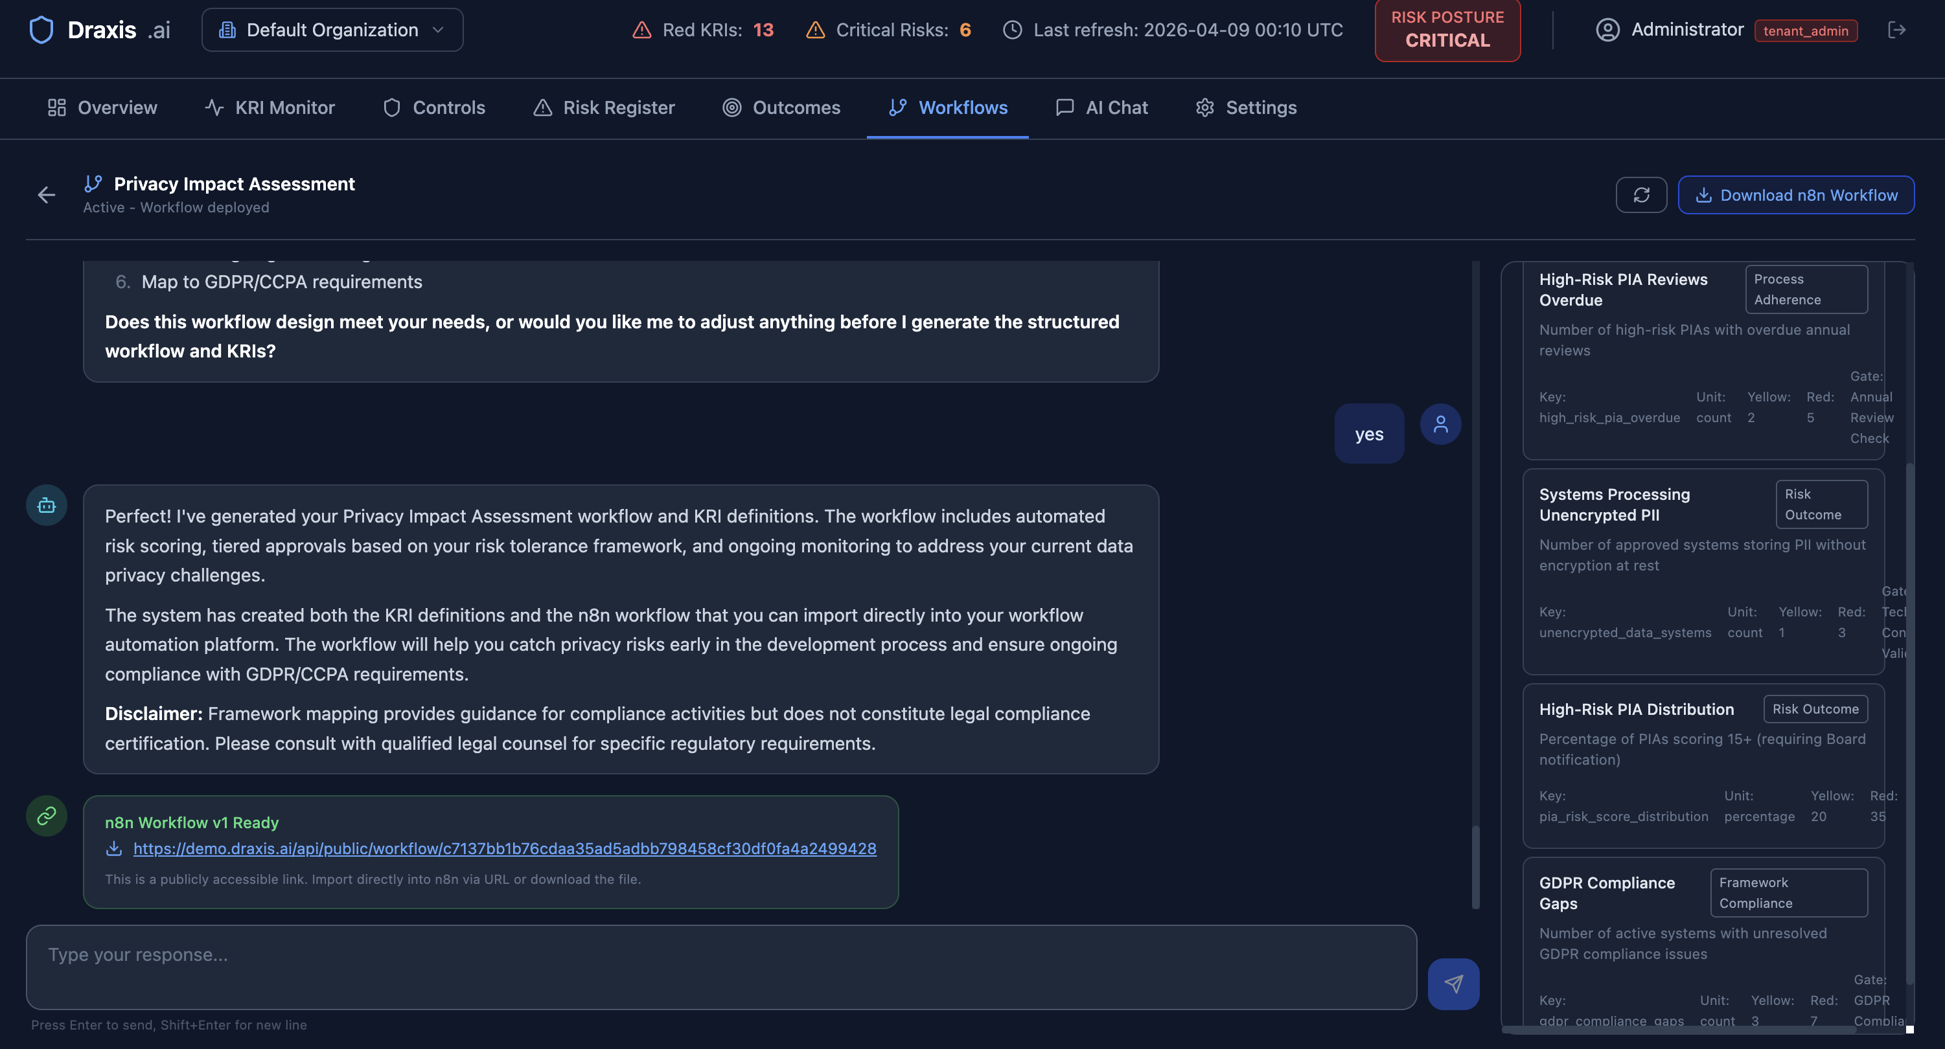Screen dimensions: 1945x1049
Task: Click the Draxis shield logo icon
Action: [41, 29]
